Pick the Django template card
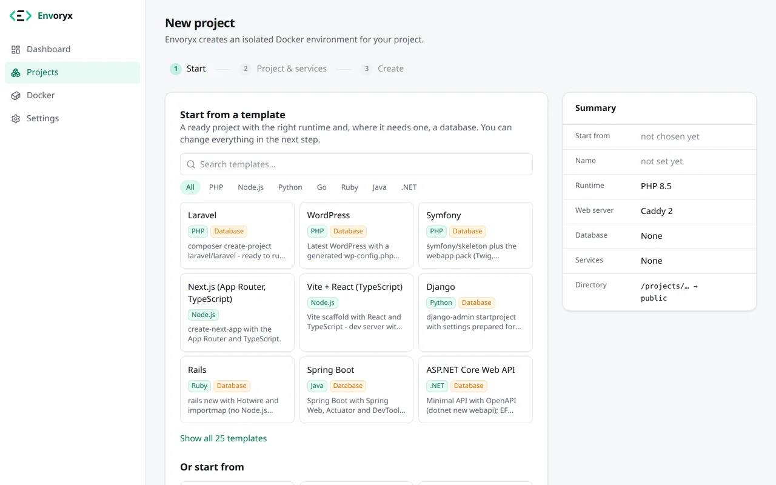 click(476, 312)
